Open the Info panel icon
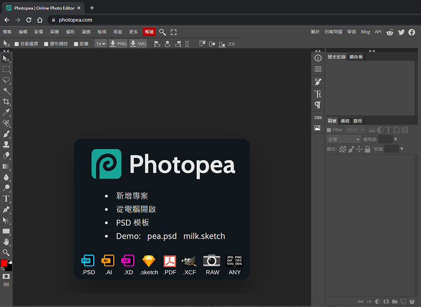The image size is (421, 307). (x=318, y=58)
